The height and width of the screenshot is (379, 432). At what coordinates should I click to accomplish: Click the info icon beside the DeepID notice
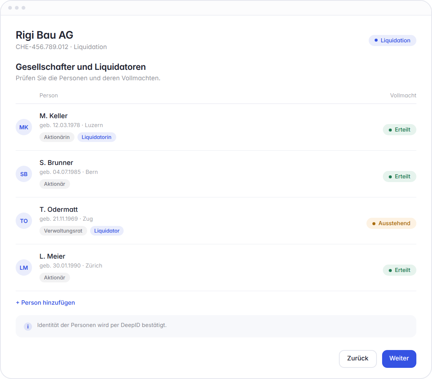click(28, 327)
